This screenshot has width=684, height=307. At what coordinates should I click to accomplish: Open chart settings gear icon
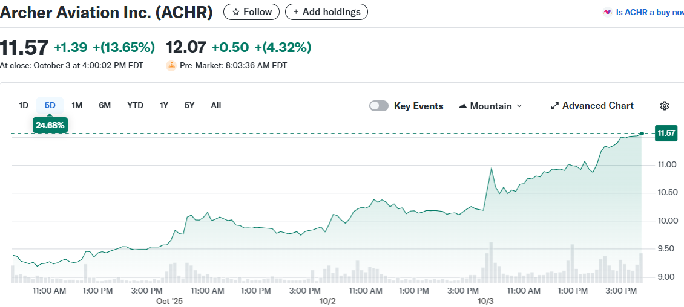[664, 106]
